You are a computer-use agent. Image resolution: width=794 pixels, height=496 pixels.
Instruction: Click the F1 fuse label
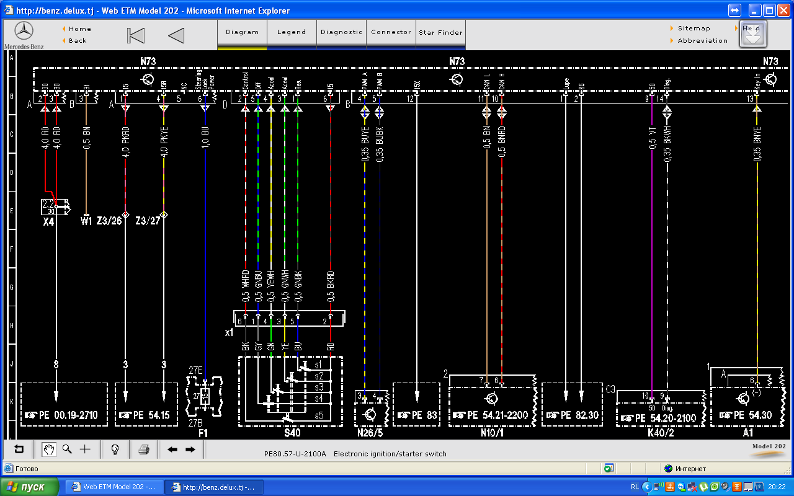point(203,433)
